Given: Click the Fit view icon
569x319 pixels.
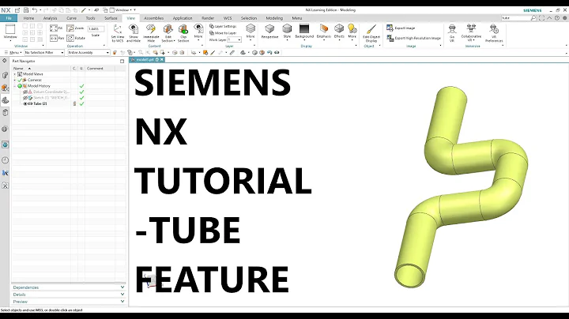Looking at the screenshot, I should click(54, 28).
